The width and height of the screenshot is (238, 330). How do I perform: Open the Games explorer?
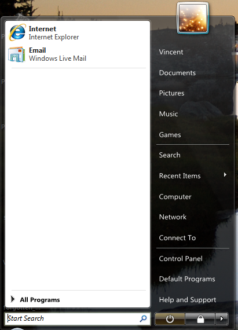point(170,135)
